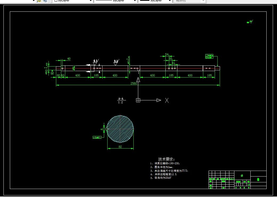Select the ⌀80 vertical diameter dimension

[x=74, y=68]
